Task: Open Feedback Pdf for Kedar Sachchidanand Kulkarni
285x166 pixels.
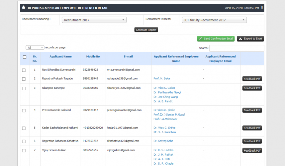Action: click(x=252, y=128)
